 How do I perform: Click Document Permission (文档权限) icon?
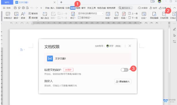(x=164, y=15)
